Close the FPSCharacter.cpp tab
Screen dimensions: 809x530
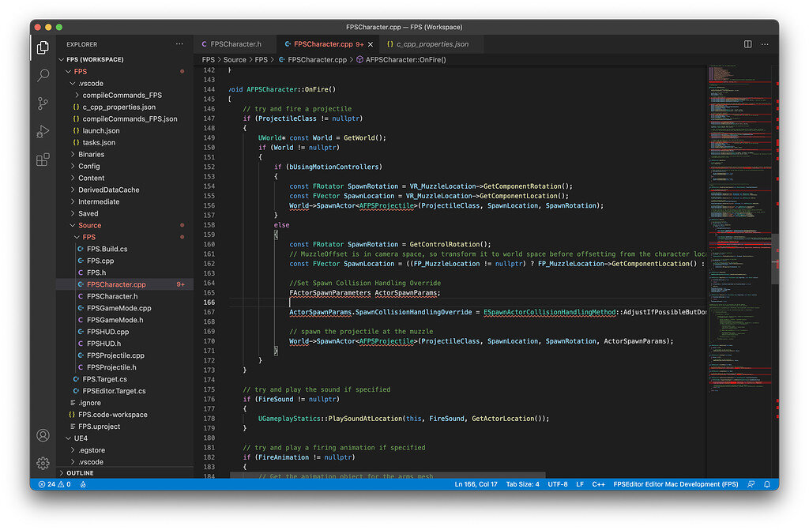(x=371, y=44)
